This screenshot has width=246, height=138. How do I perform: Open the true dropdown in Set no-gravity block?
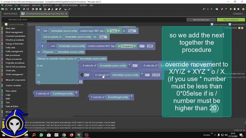(103, 37)
